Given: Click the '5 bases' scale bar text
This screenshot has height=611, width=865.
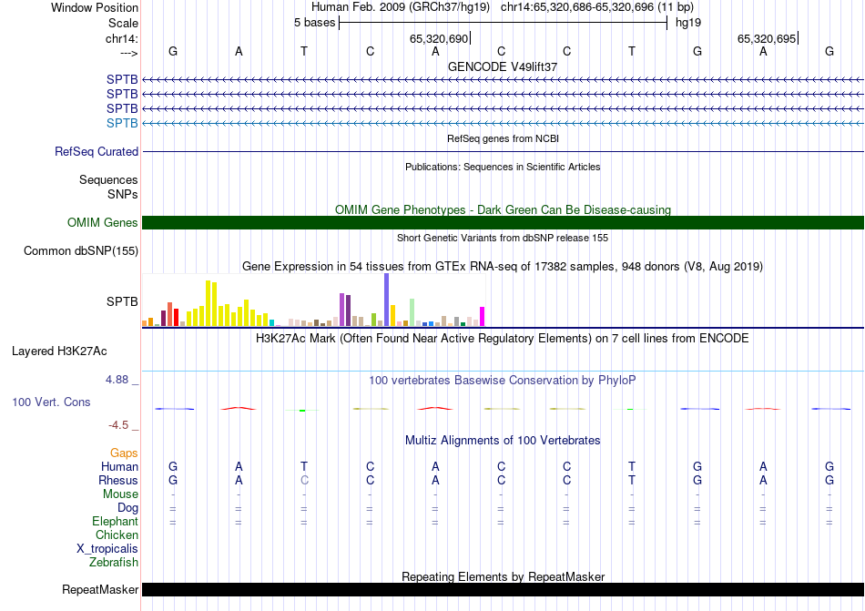Looking at the screenshot, I should coord(314,23).
